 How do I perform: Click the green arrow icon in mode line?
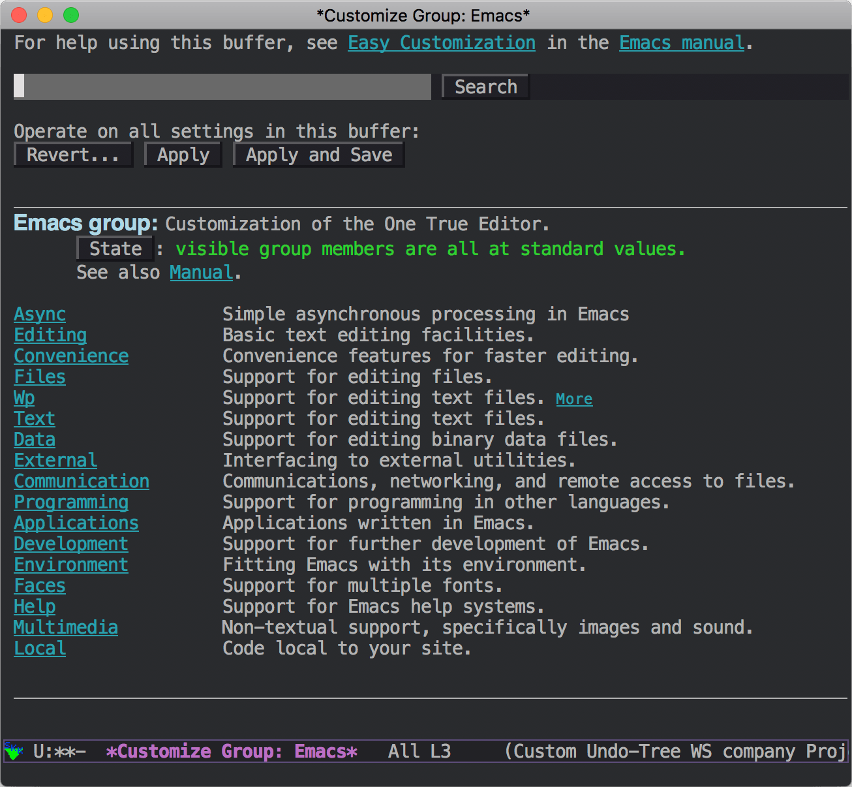13,752
